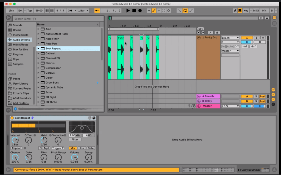
Task: Click the Tap tempo button
Action: tap(29, 11)
